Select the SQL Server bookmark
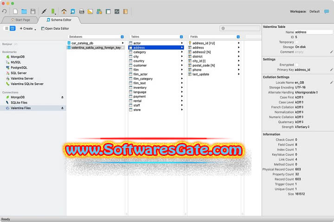Screen dimensions: 334x222 (x=19, y=73)
